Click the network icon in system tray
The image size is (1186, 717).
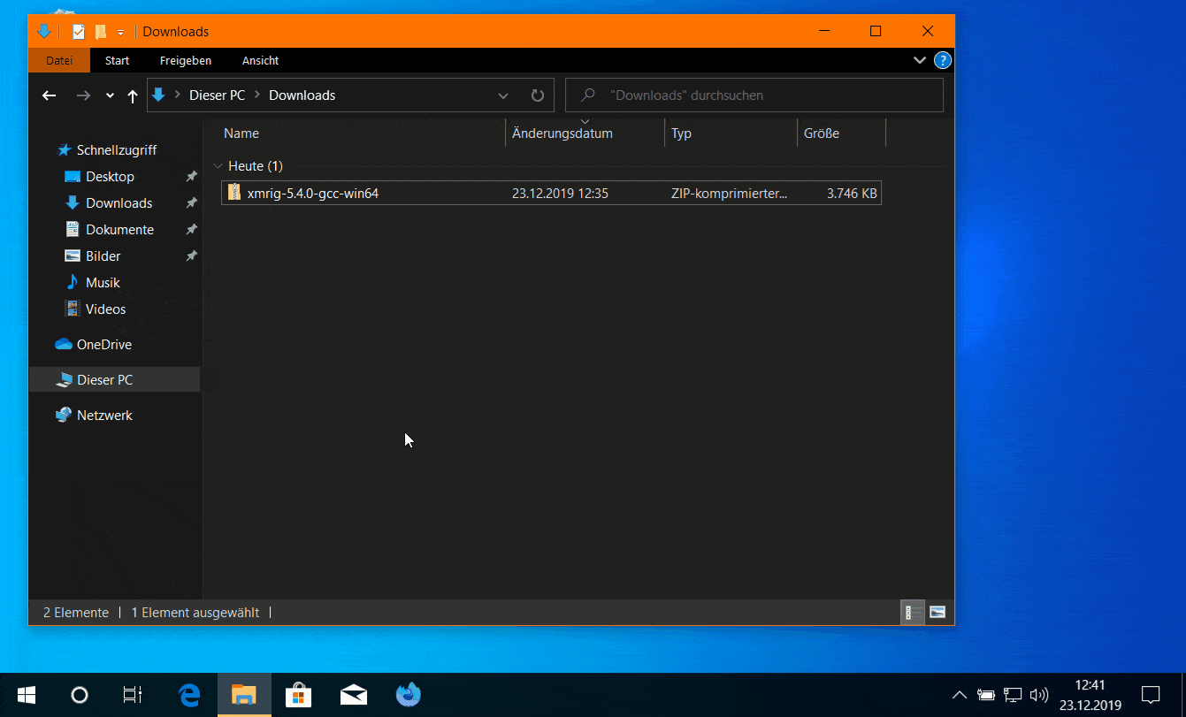[1013, 695]
